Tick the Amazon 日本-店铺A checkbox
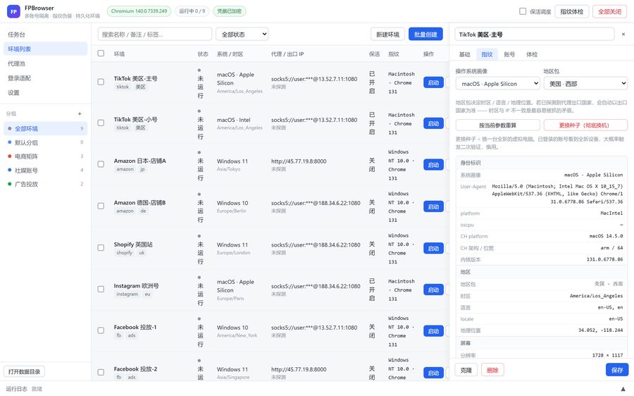 pyautogui.click(x=101, y=164)
